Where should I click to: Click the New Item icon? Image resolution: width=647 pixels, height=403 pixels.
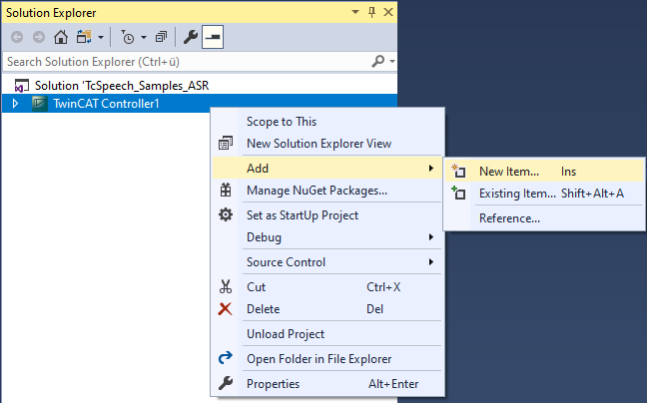[458, 171]
